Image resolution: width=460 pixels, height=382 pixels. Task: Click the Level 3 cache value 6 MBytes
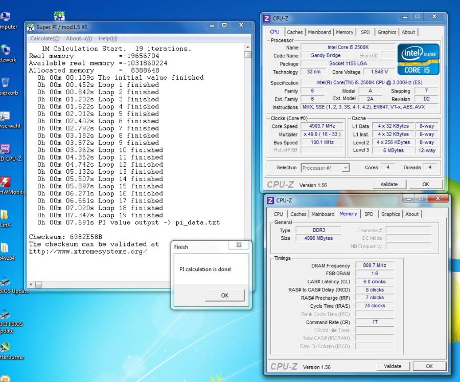pyautogui.click(x=393, y=150)
